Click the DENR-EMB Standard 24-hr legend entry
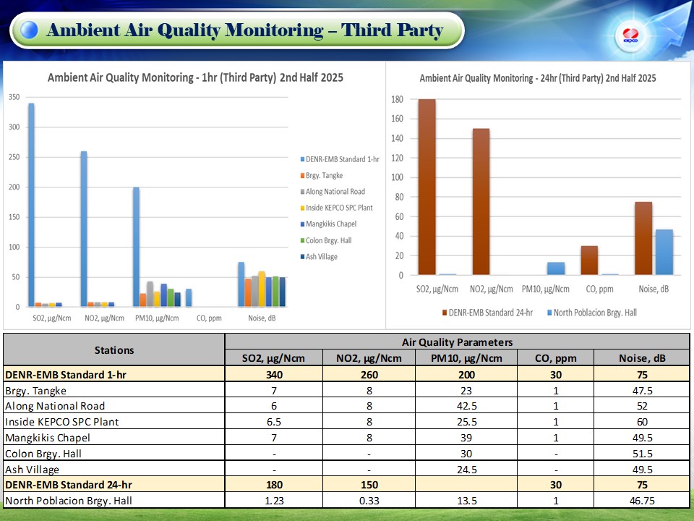The image size is (694, 521). click(487, 313)
